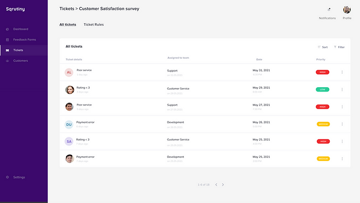Click the Assigned to team column header
Screen dimensions: 360x203
coord(178,58)
